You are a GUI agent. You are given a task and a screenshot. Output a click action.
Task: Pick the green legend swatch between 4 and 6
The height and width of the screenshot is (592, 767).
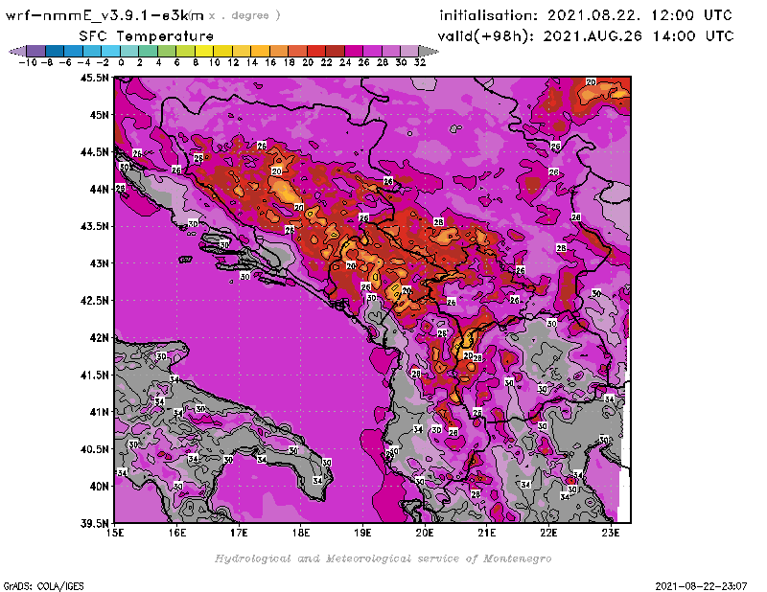tap(167, 51)
